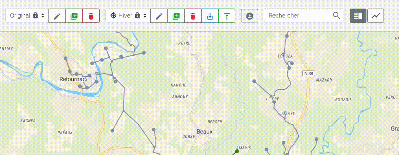Click the green upload scenario icon
Image resolution: width=399 pixels, height=155 pixels.
point(227,16)
